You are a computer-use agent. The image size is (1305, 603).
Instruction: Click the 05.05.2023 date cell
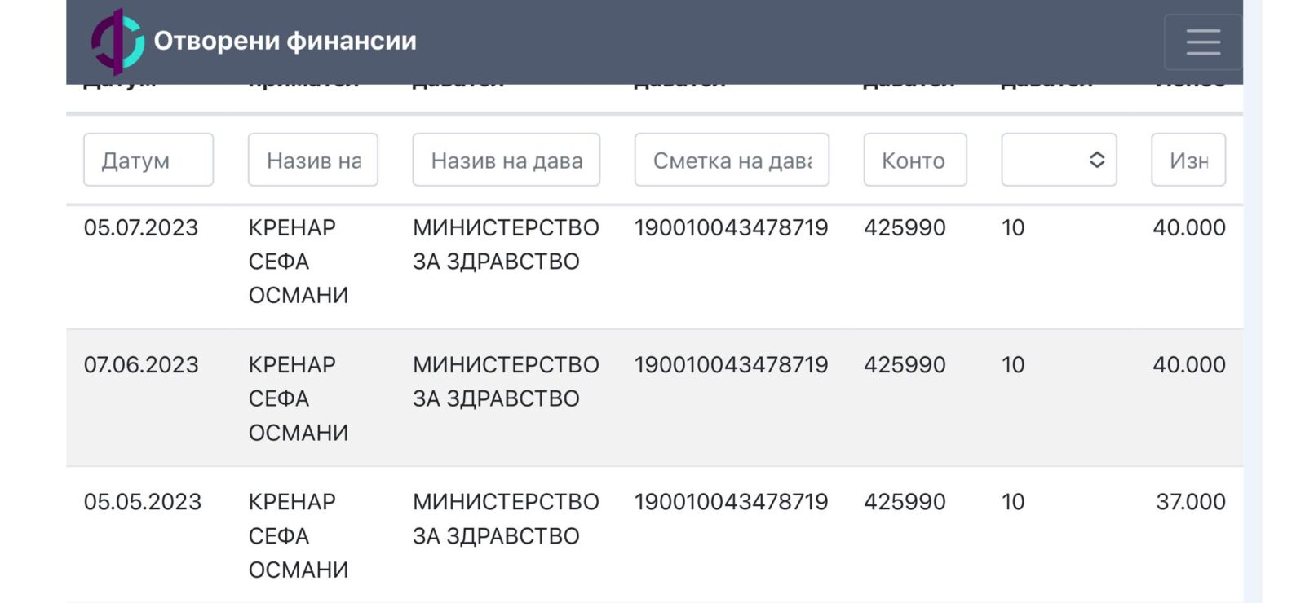coord(143,502)
